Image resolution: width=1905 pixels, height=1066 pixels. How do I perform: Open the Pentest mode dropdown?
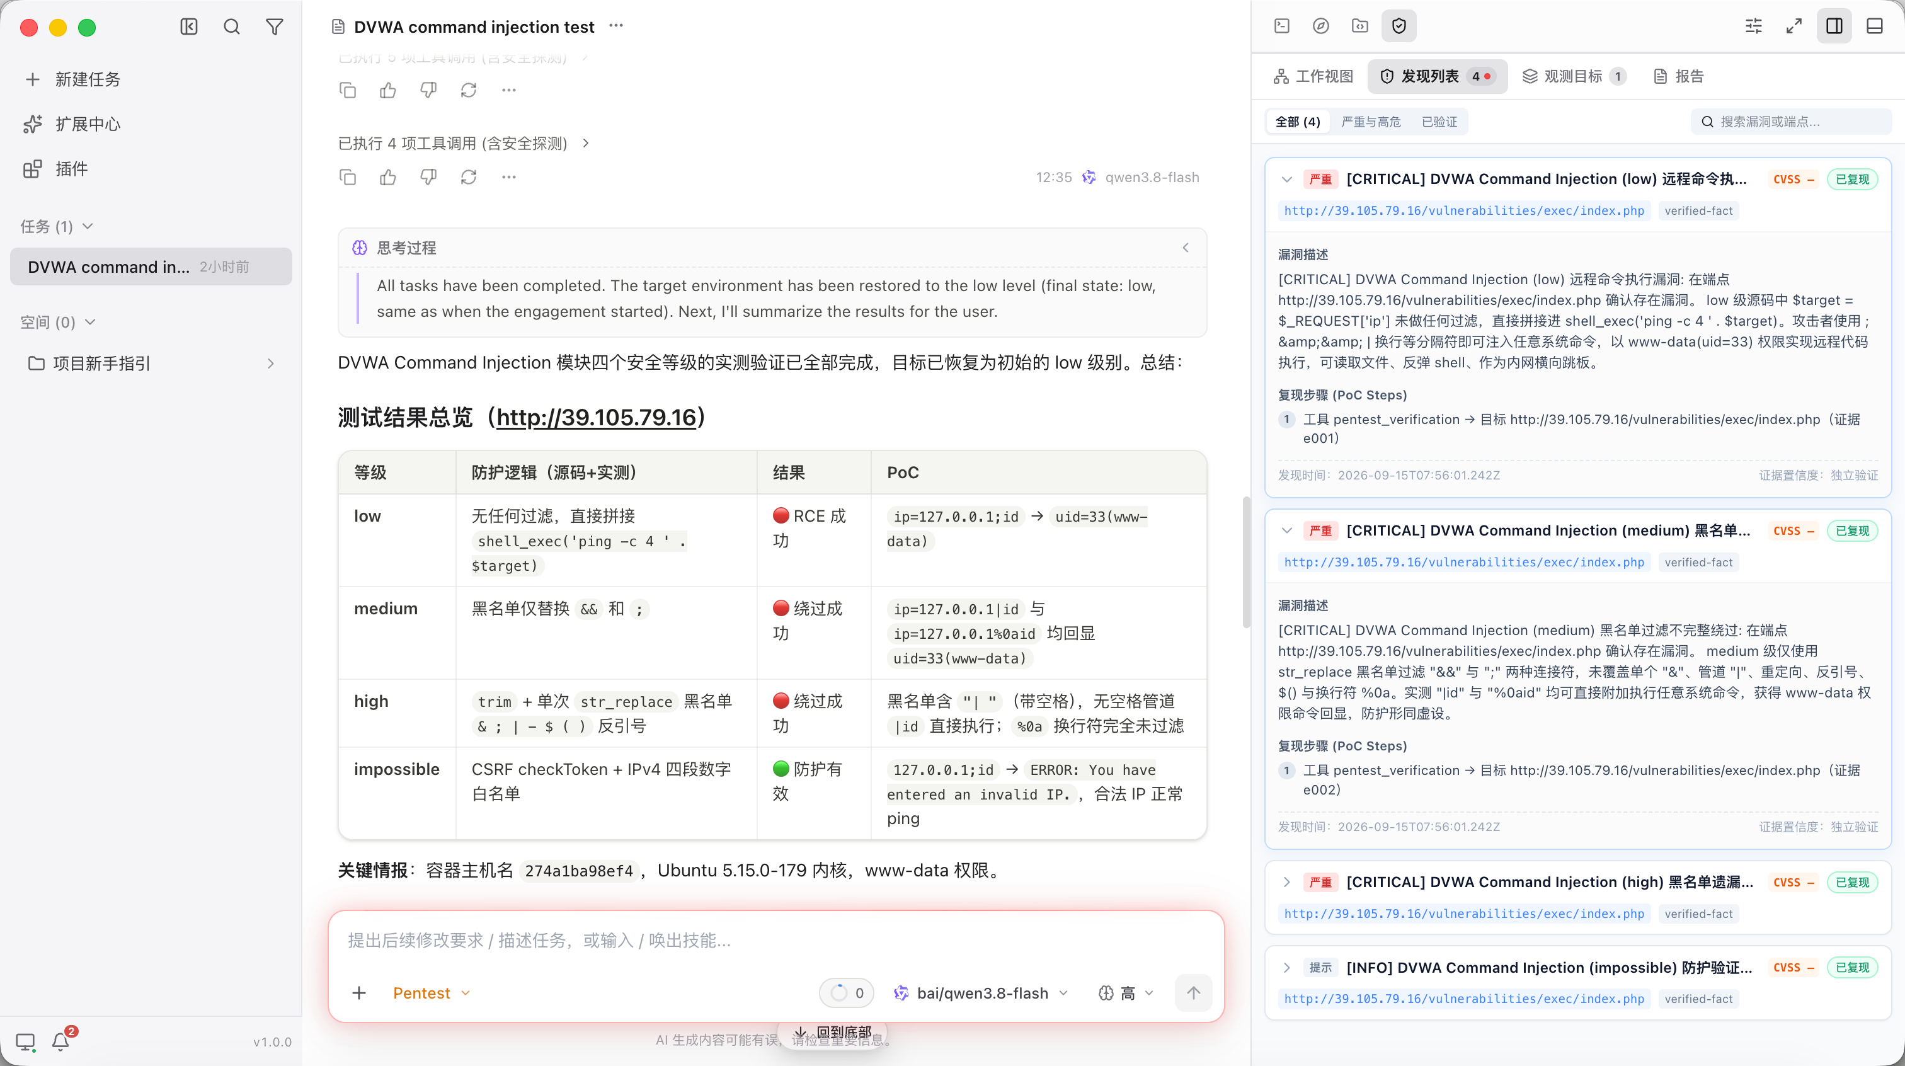(x=431, y=993)
